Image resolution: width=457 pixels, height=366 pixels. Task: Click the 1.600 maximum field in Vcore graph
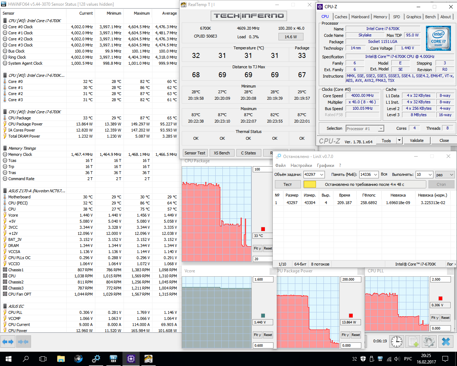click(x=263, y=280)
